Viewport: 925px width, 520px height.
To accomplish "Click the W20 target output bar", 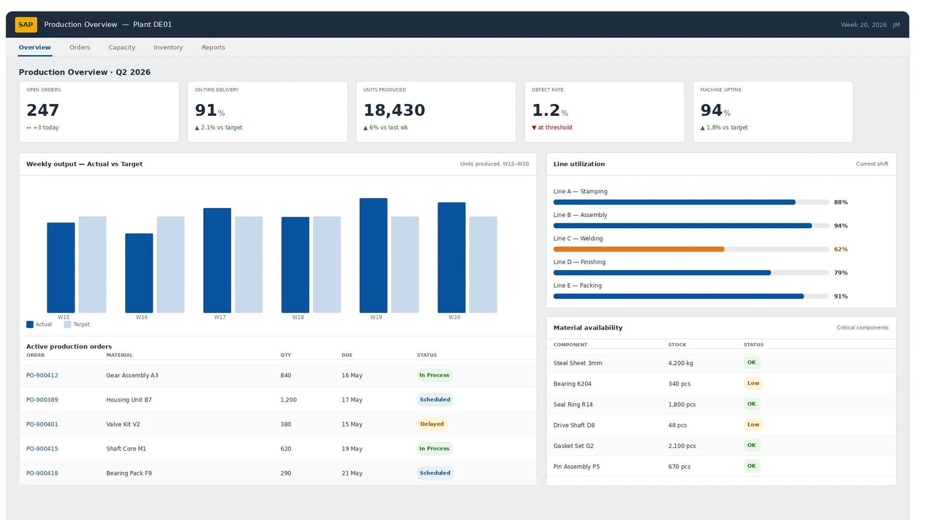I will (483, 265).
